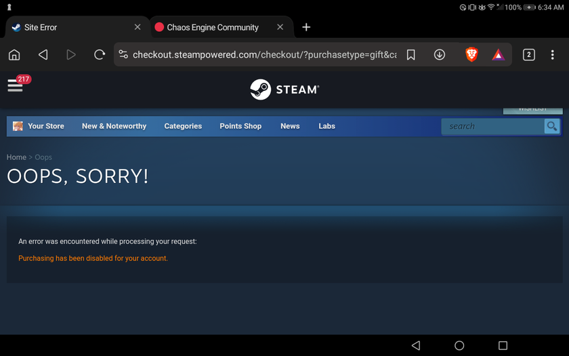569x356 pixels.
Task: Go back with the browser back arrow
Action: coord(43,55)
